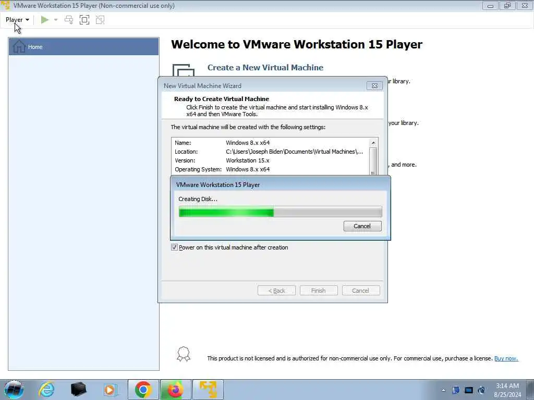Click VMware Player taskbar icon
The height and width of the screenshot is (400, 534).
pyautogui.click(x=208, y=390)
